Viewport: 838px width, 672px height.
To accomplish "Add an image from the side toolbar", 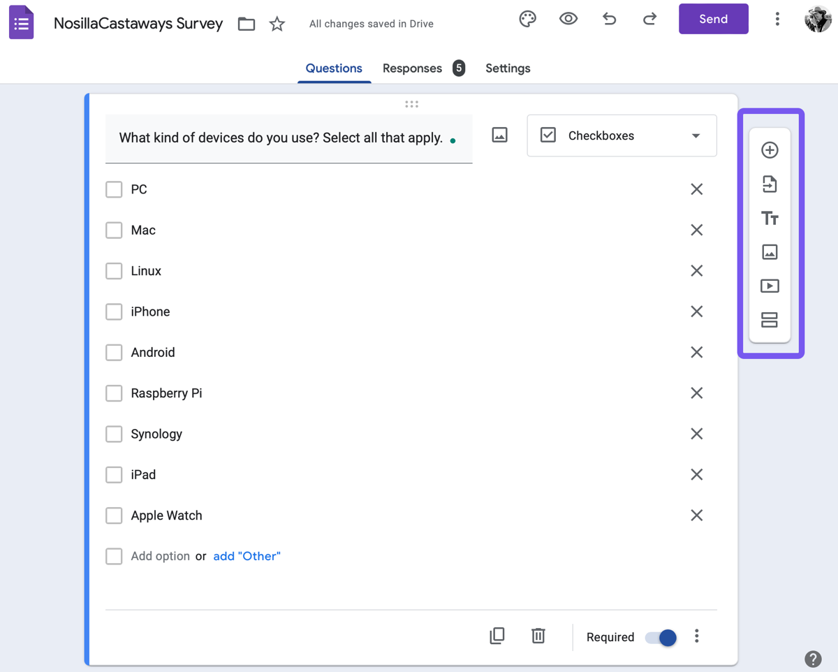I will [770, 252].
